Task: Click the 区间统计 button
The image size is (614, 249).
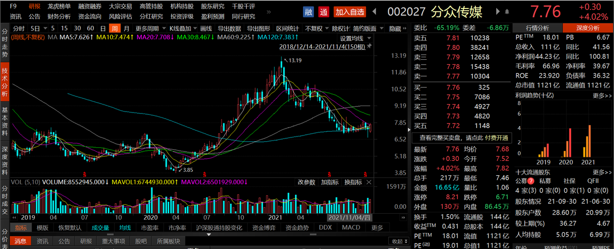Action: coord(288,28)
